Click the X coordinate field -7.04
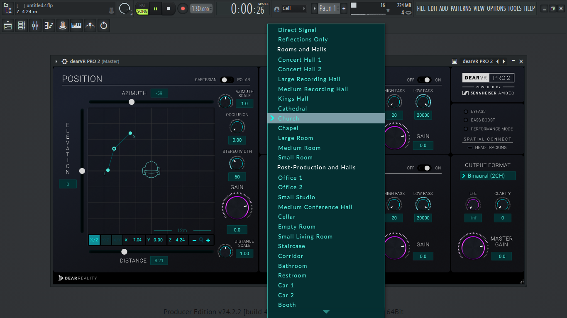 pos(137,240)
